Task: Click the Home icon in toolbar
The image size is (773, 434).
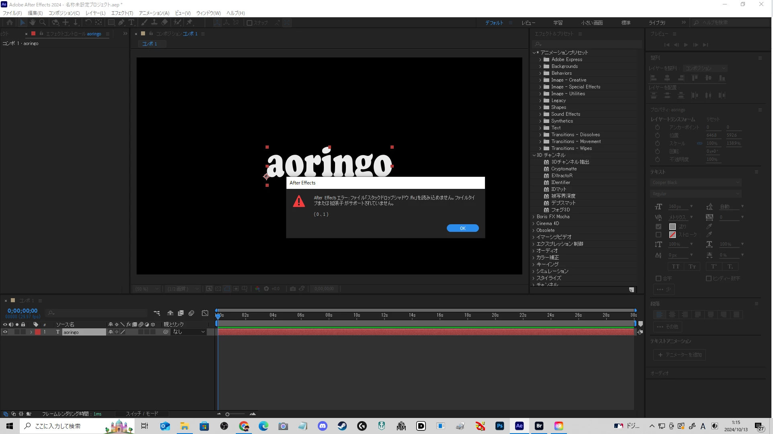Action: pos(10,23)
